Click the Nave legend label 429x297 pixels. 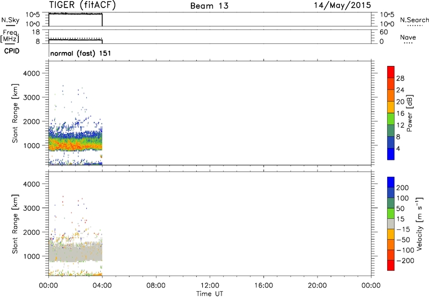[x=408, y=38]
